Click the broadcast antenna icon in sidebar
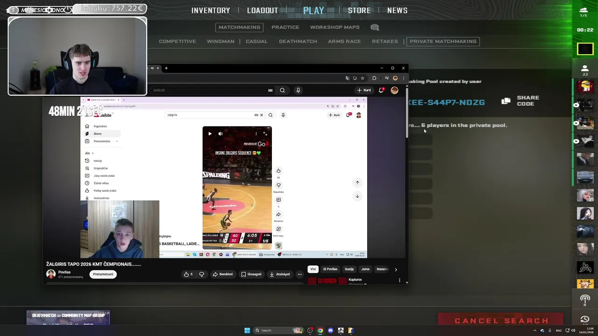Screen dimensions: 598x336 tap(585, 300)
